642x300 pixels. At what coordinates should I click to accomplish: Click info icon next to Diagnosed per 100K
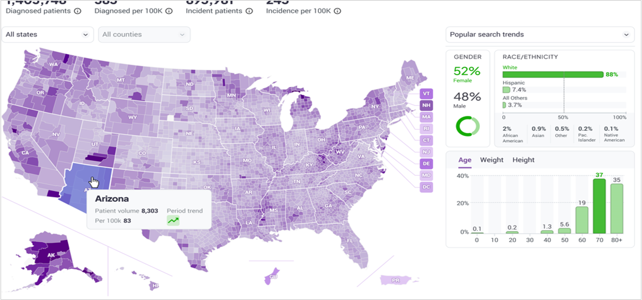tap(169, 11)
